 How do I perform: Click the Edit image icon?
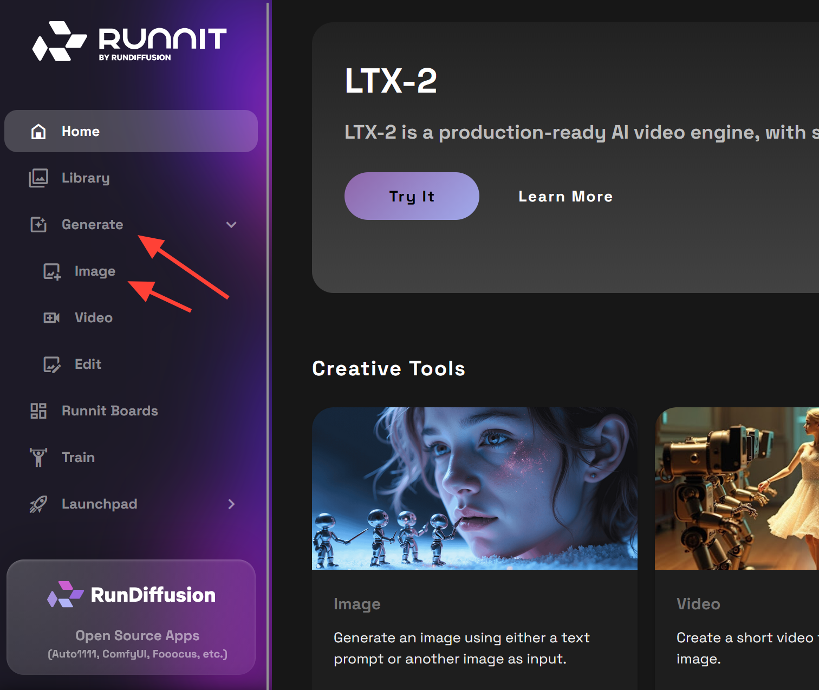[x=52, y=364]
